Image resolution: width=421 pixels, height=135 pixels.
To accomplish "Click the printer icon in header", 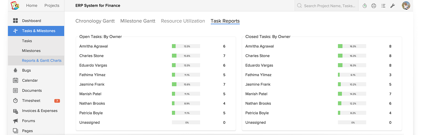I will click(374, 6).
